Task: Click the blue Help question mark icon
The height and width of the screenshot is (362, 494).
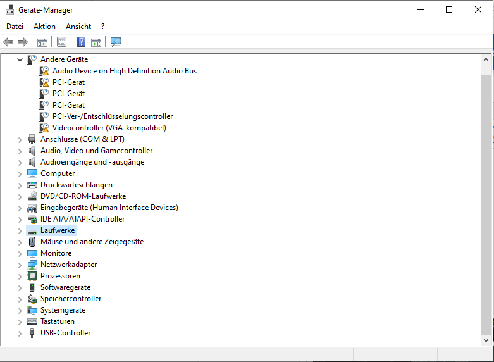Action: (x=82, y=42)
